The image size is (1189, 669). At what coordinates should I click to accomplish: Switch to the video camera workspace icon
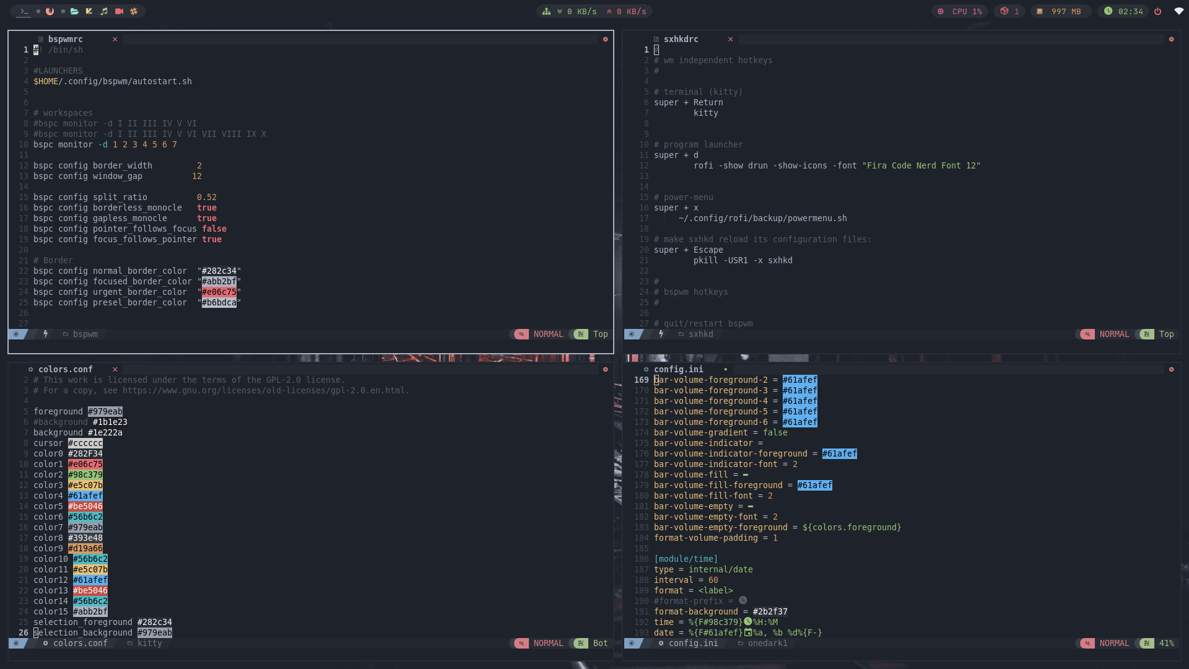(119, 11)
